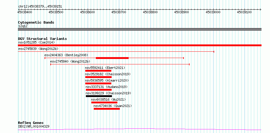Click the left end cap of esv2404363
The width and height of the screenshot is (270, 133).
(45, 58)
